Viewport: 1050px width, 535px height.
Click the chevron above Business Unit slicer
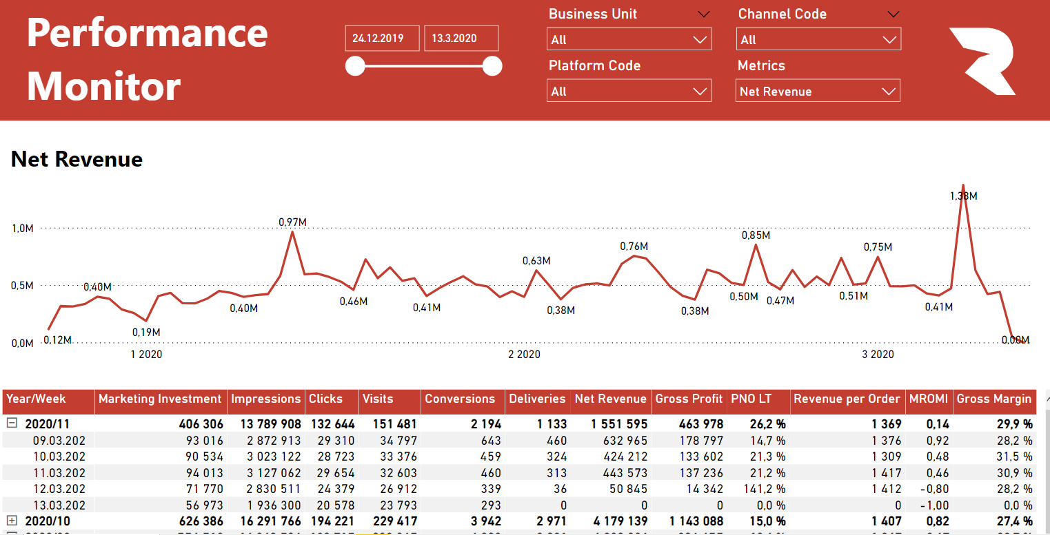click(x=703, y=14)
